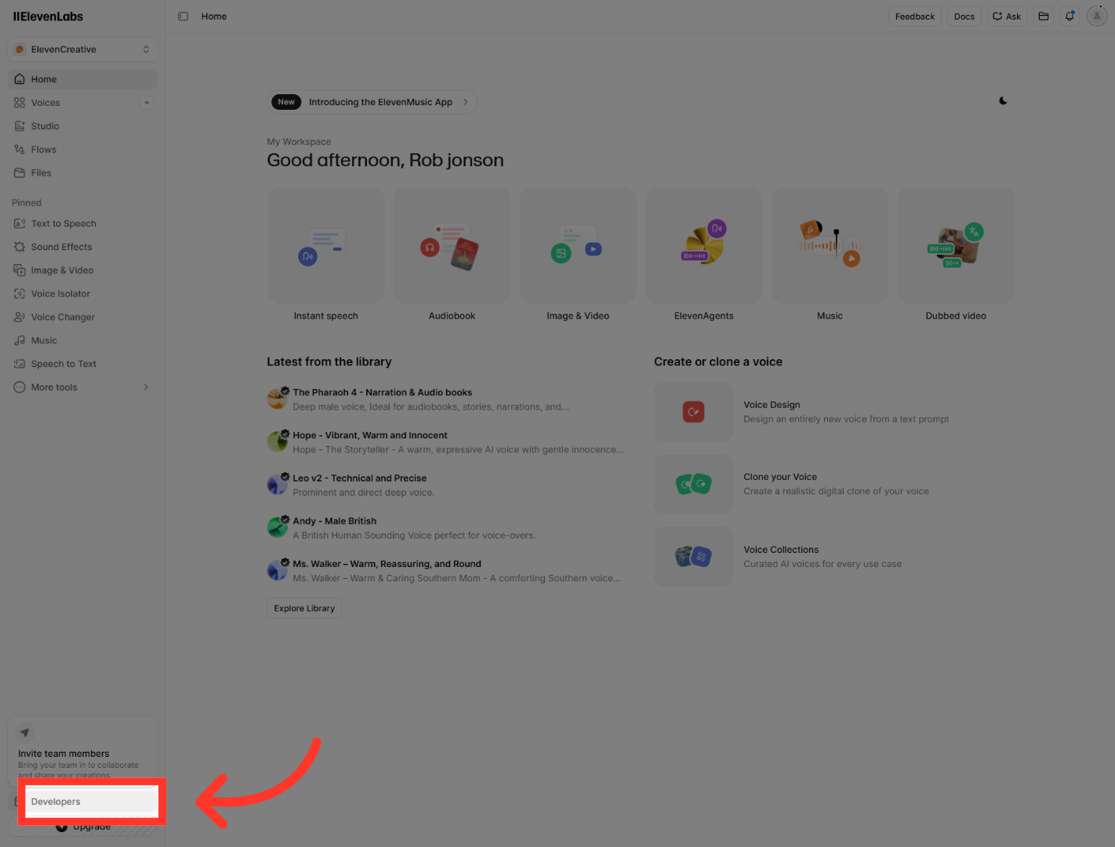Open Voice Isolator pinned tool

[83, 294]
